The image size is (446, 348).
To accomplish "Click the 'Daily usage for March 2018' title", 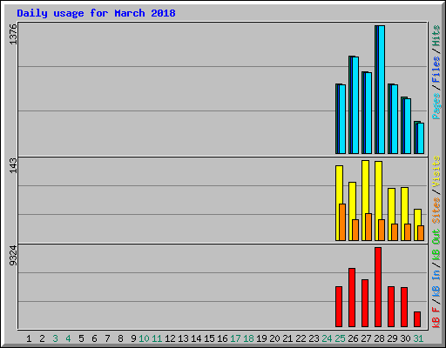I will pos(96,13).
